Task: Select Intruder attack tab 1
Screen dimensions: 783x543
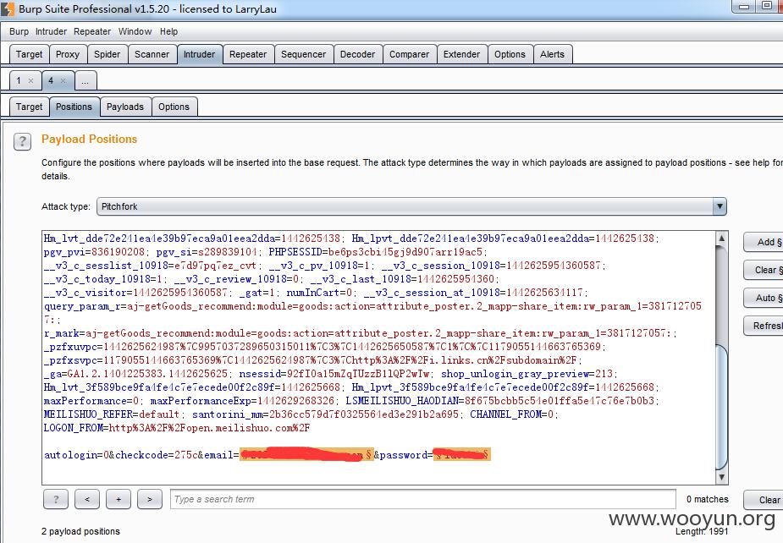Action: 19,81
